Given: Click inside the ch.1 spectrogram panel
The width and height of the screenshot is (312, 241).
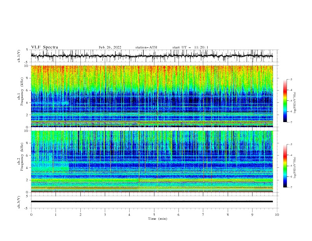Looking at the screenshot, I should (152, 96).
